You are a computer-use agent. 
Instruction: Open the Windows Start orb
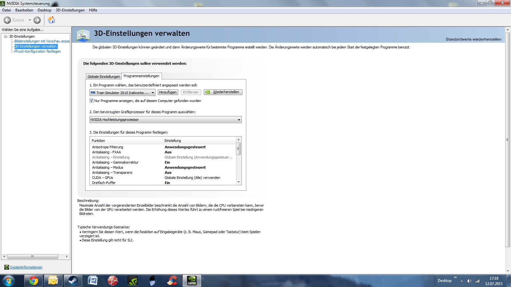(x=8, y=281)
